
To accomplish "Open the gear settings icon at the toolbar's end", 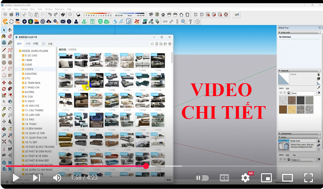I will (197, 22).
